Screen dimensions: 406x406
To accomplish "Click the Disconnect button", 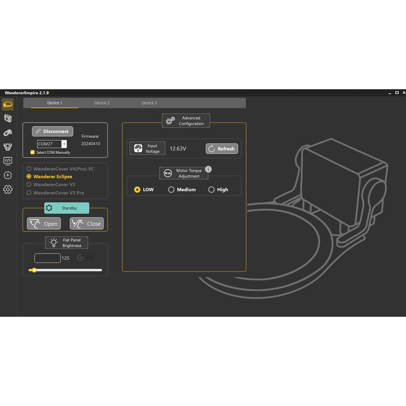I will coord(53,131).
